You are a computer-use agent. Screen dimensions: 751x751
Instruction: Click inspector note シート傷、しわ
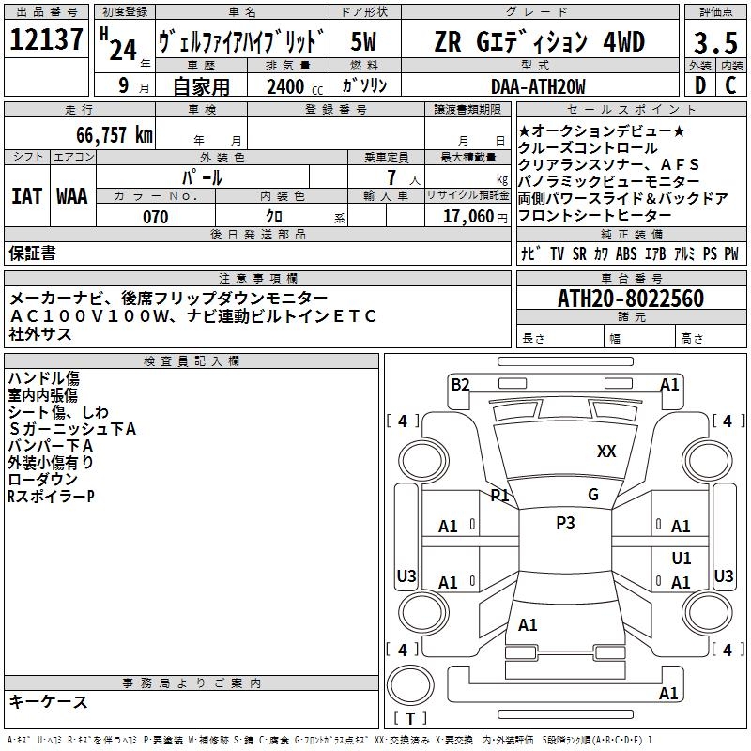[x=58, y=412]
